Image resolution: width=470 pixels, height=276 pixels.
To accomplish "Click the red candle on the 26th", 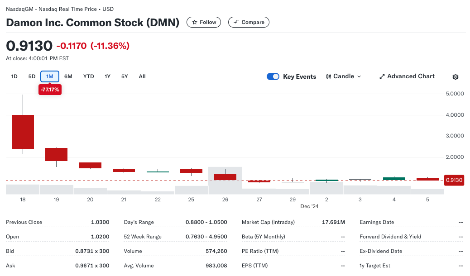I will (225, 177).
